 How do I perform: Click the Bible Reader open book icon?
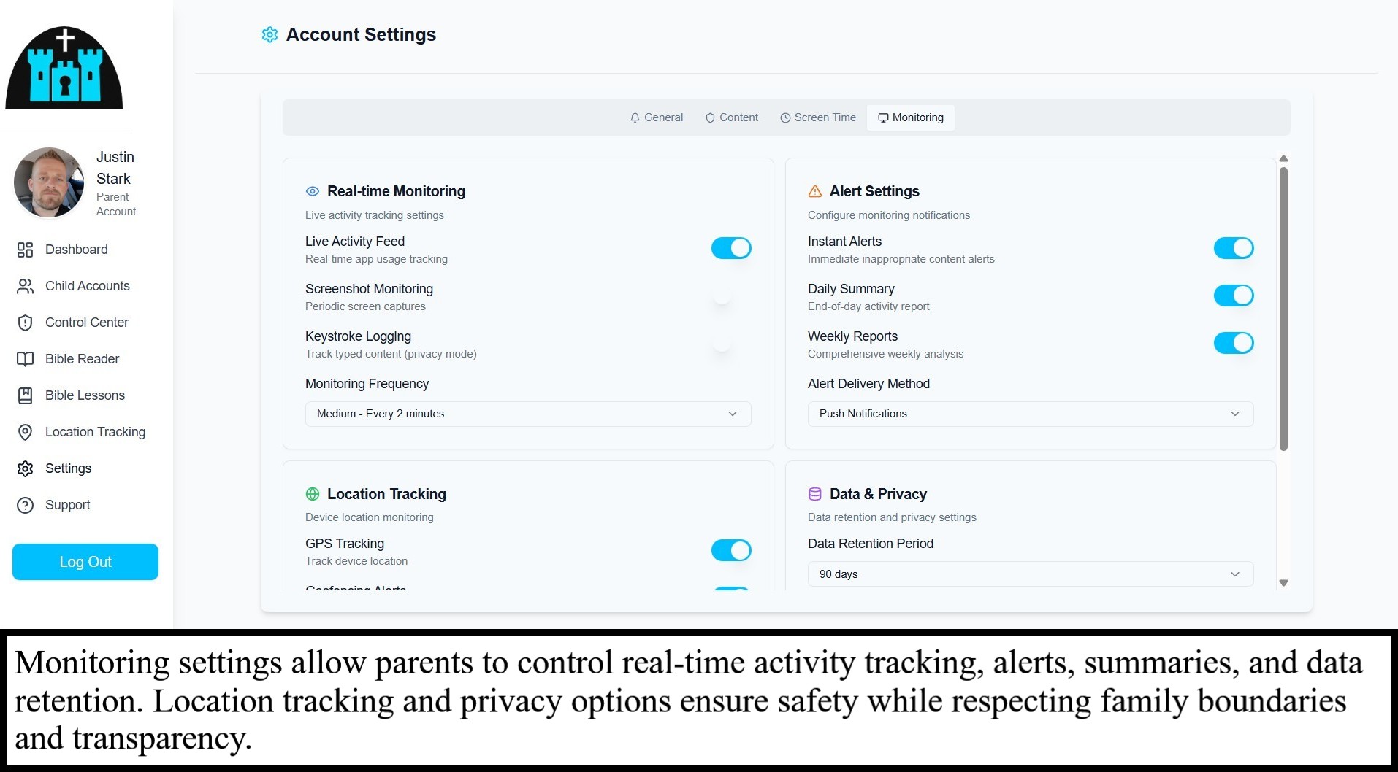(x=25, y=360)
